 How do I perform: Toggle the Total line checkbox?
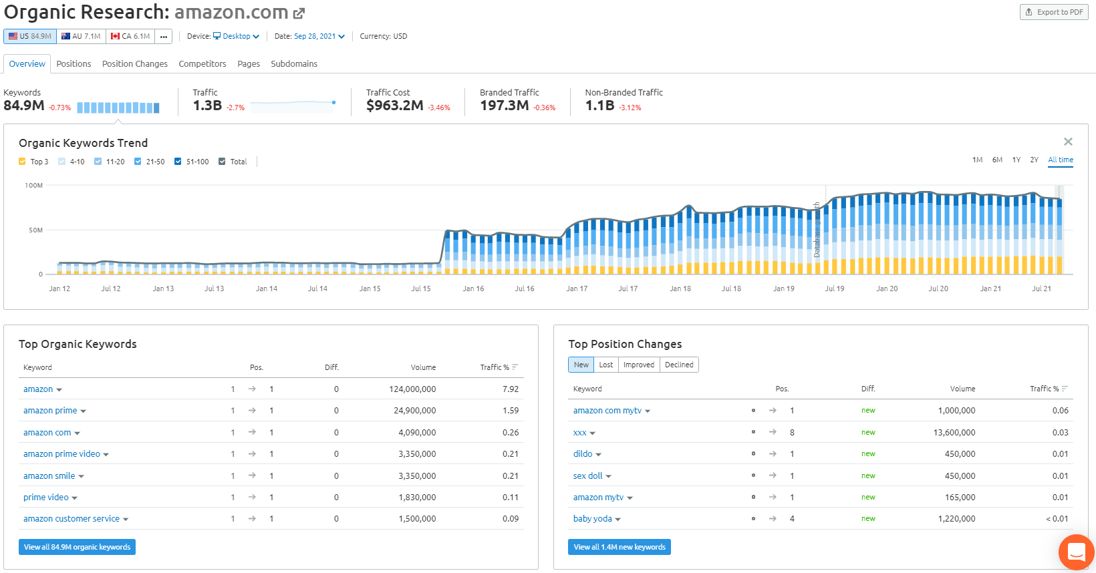point(222,162)
